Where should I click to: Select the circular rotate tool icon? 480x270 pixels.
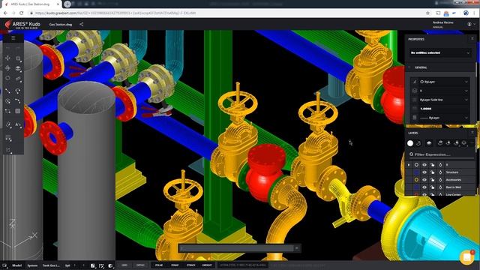click(x=8, y=78)
